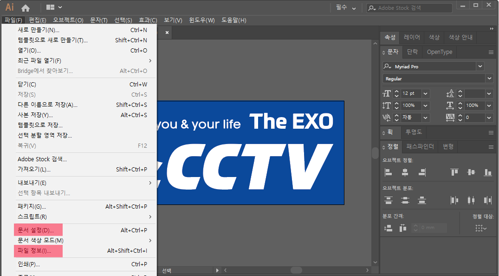Switch to the 단락 tab

[x=413, y=52]
